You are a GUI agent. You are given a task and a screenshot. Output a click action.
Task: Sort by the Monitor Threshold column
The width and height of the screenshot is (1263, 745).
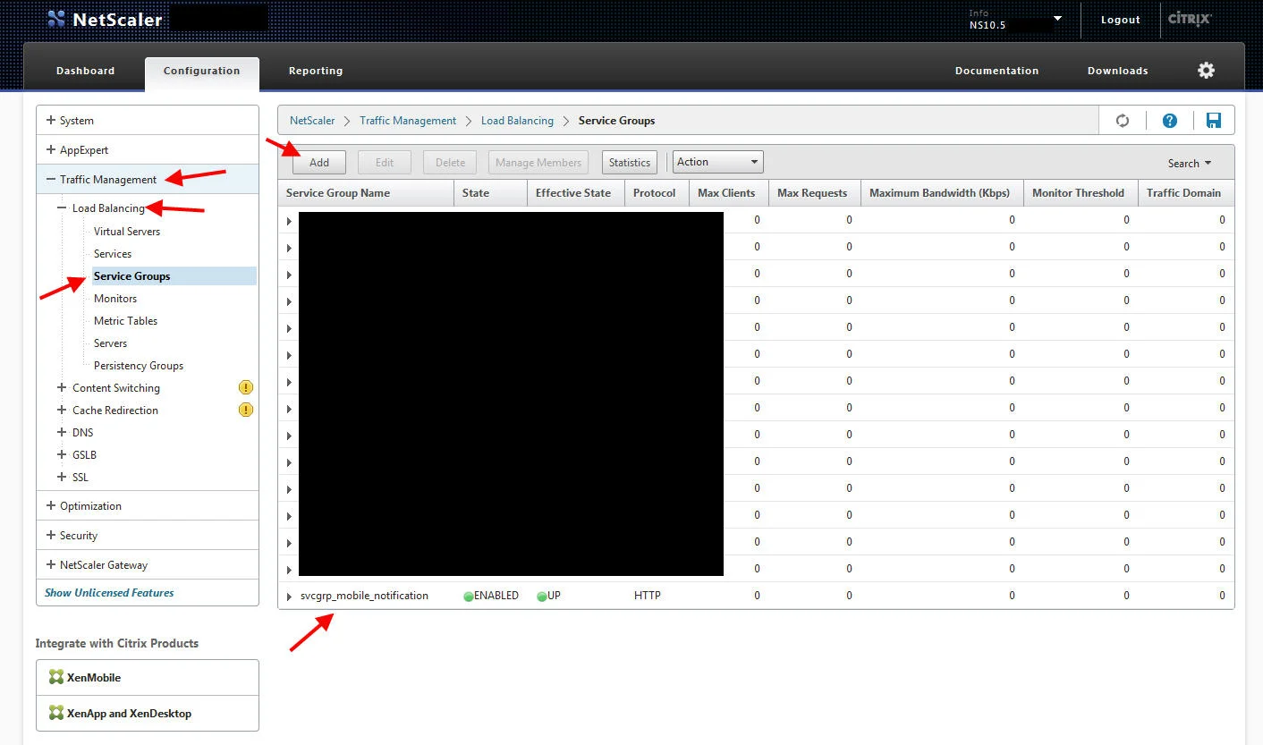[x=1081, y=192]
